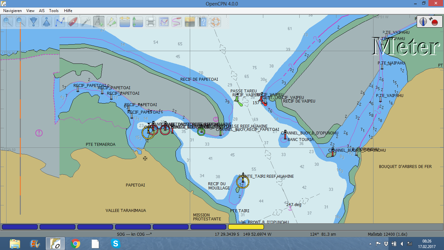
Task: Open the AIS menu
Action: click(41, 11)
